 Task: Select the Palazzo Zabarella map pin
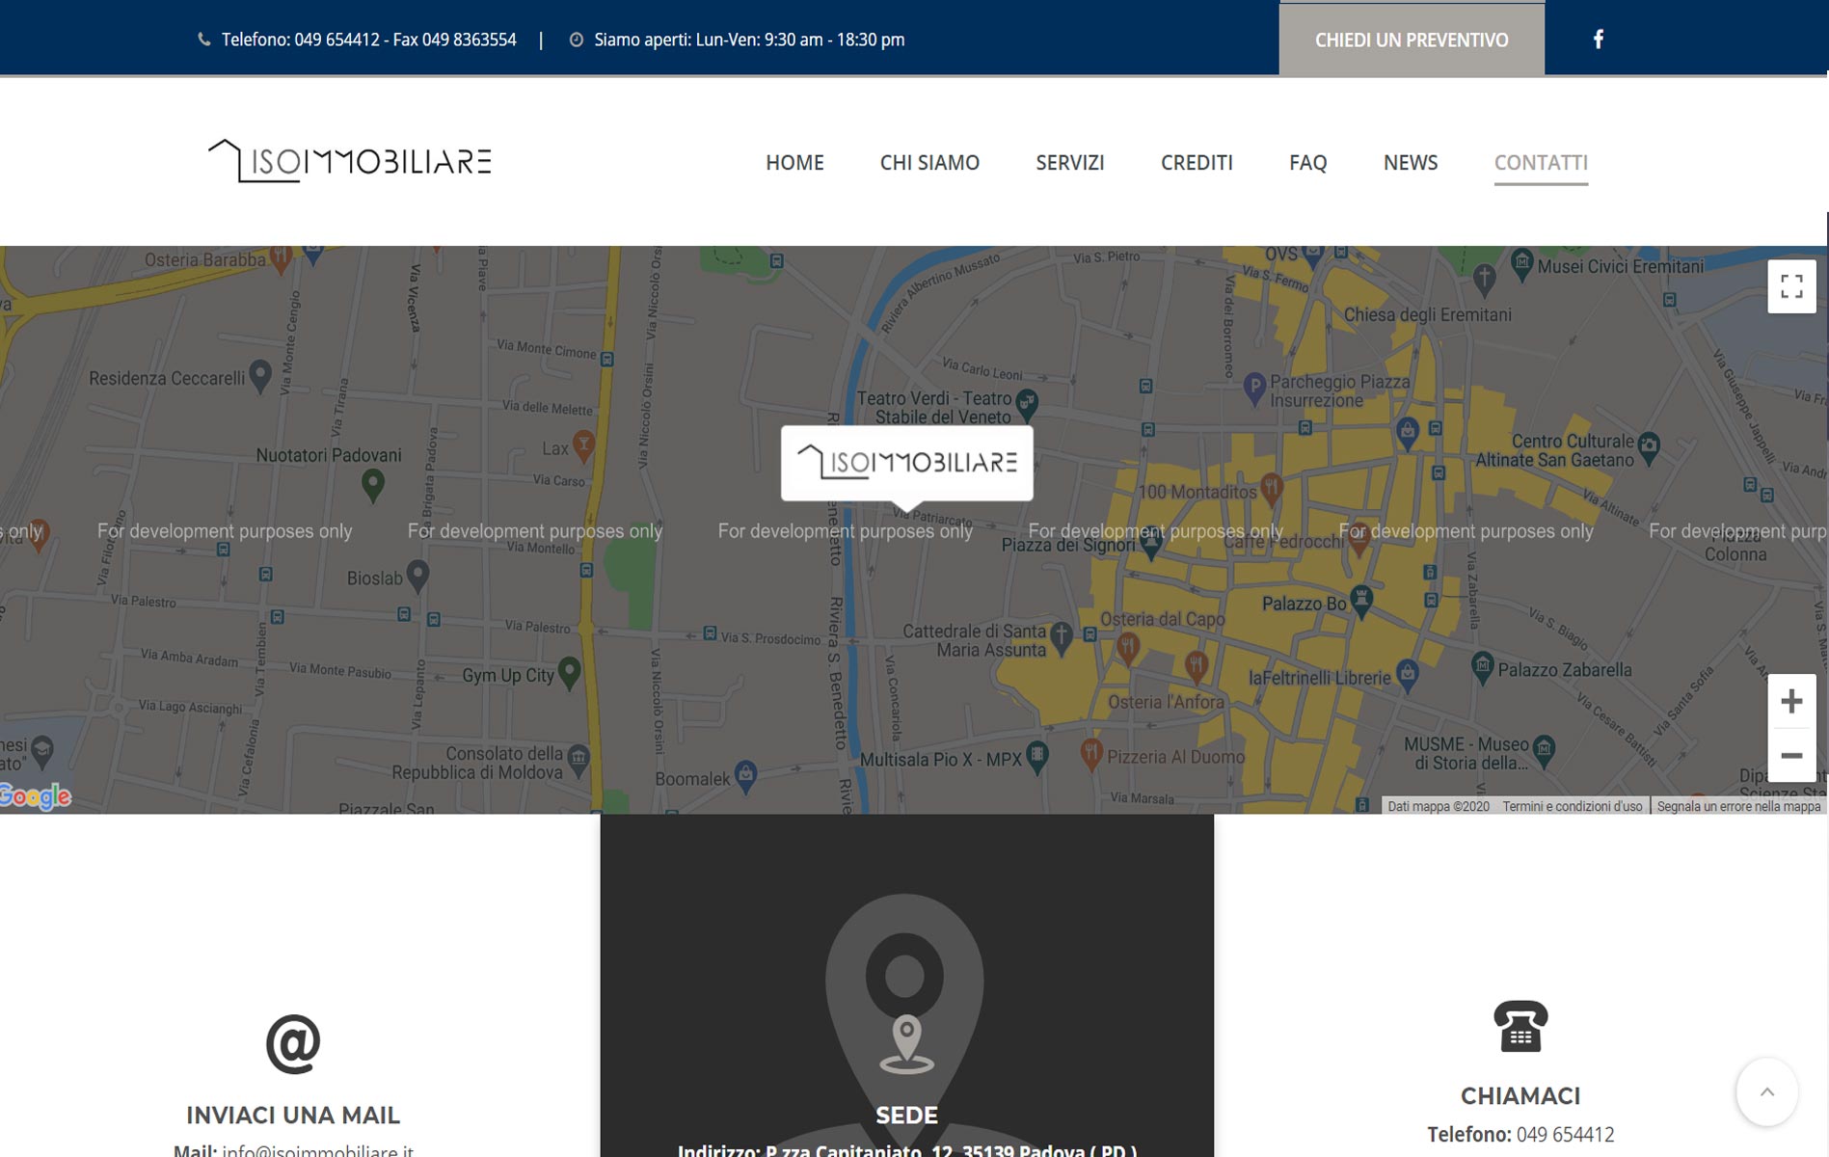pyautogui.click(x=1483, y=665)
